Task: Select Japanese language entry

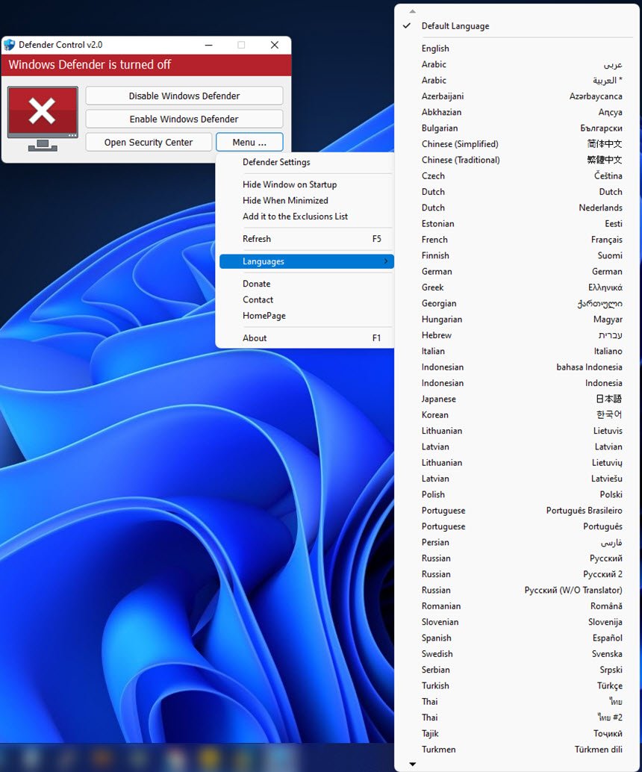Action: tap(517, 399)
